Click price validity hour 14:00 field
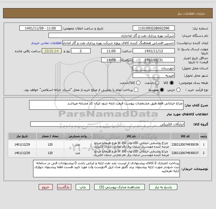 coord(111,60)
